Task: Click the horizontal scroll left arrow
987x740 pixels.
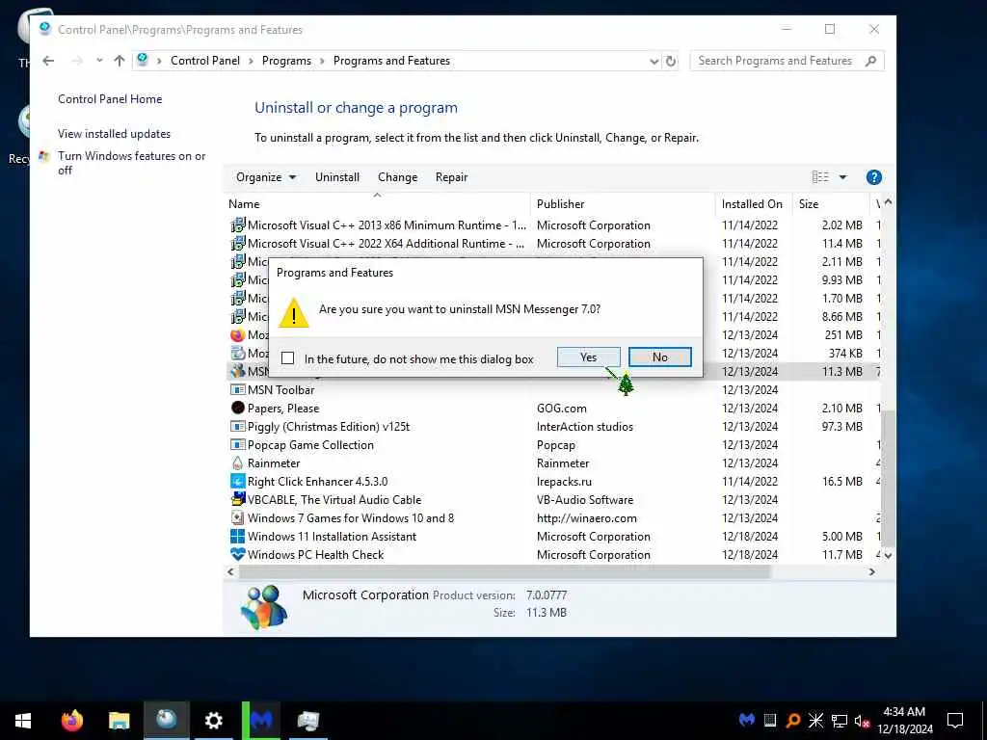Action: pos(230,572)
